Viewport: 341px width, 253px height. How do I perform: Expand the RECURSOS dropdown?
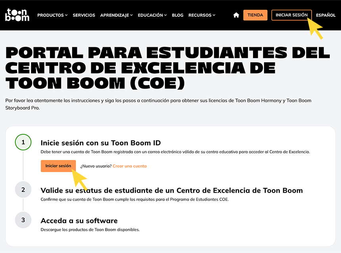(202, 15)
